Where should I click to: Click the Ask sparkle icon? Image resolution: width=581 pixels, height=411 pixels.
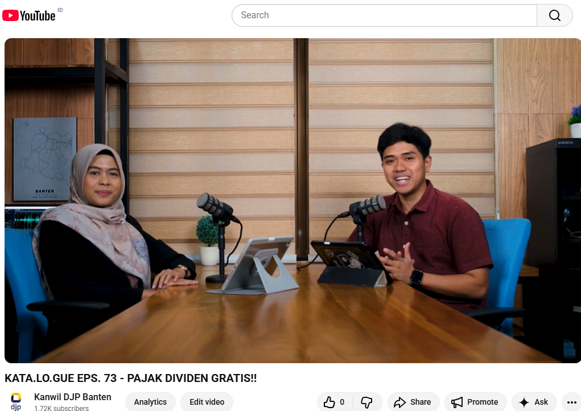524,402
